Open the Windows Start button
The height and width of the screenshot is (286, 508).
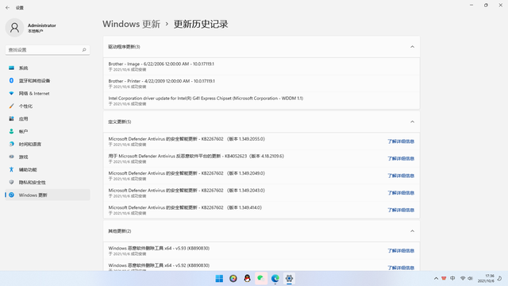coord(219,279)
